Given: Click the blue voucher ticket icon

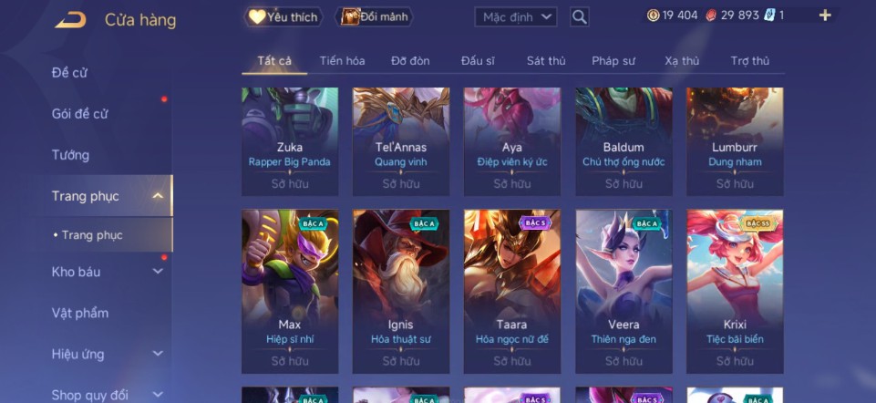Looking at the screenshot, I should pyautogui.click(x=770, y=15).
